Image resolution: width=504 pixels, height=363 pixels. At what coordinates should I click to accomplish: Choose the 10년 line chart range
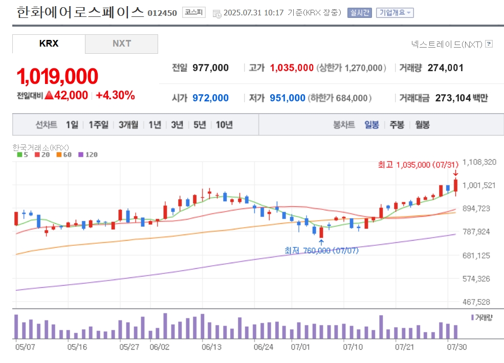point(224,124)
